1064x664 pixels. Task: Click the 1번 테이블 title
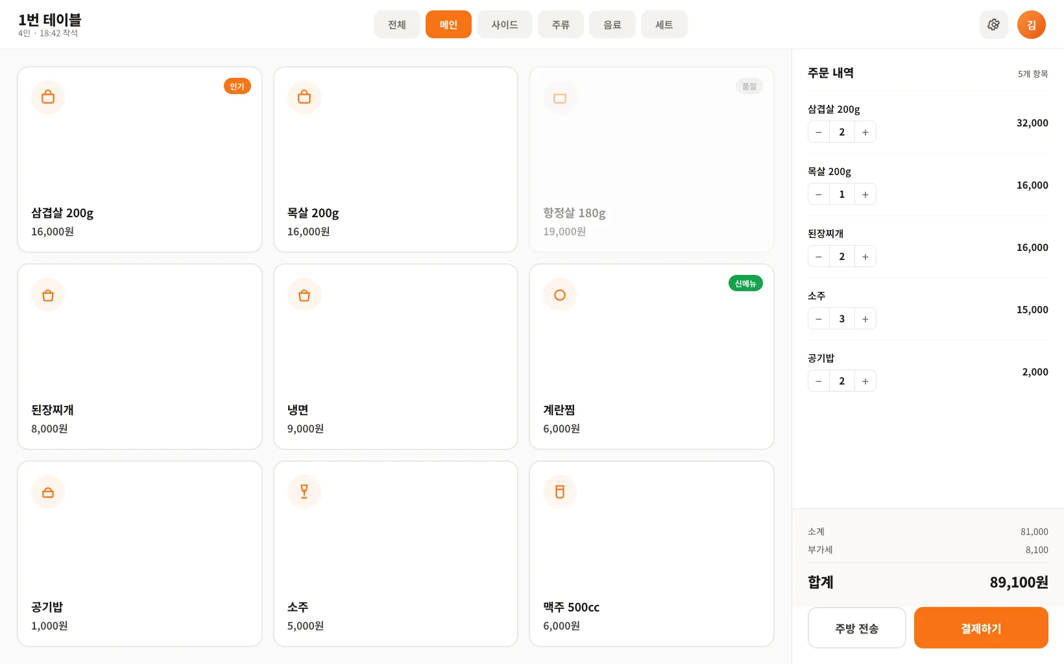50,20
